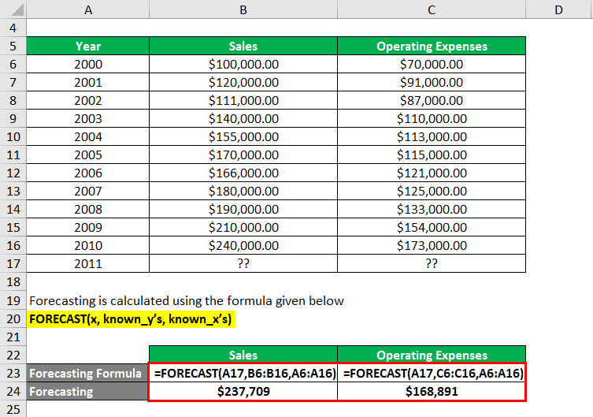
Task: Click the $170,000.00 sales cell
Action: click(243, 155)
